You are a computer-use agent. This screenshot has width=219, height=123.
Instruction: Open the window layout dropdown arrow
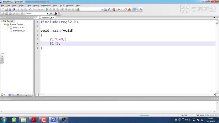137,10
